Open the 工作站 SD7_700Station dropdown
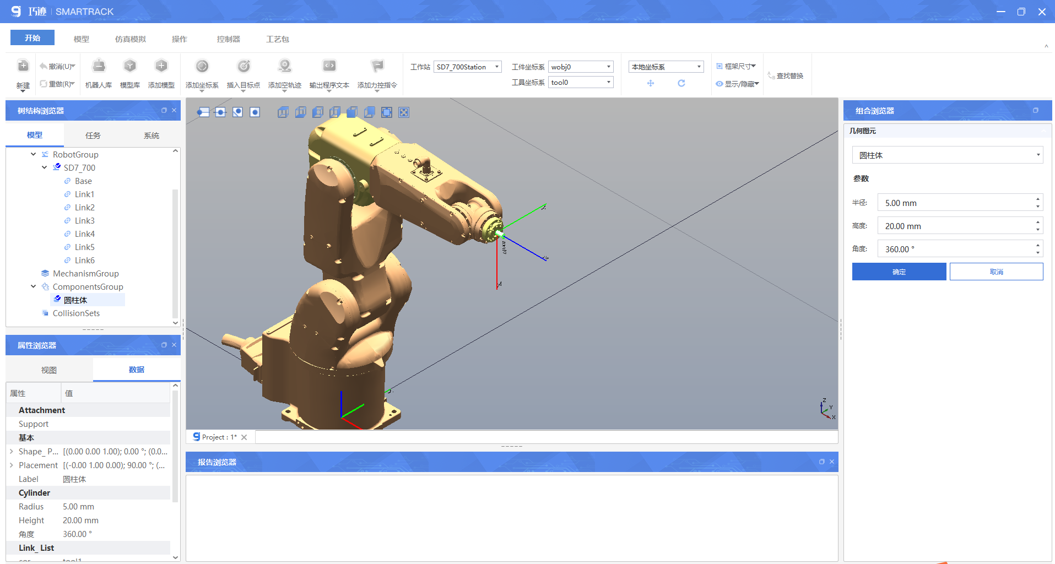 (468, 67)
